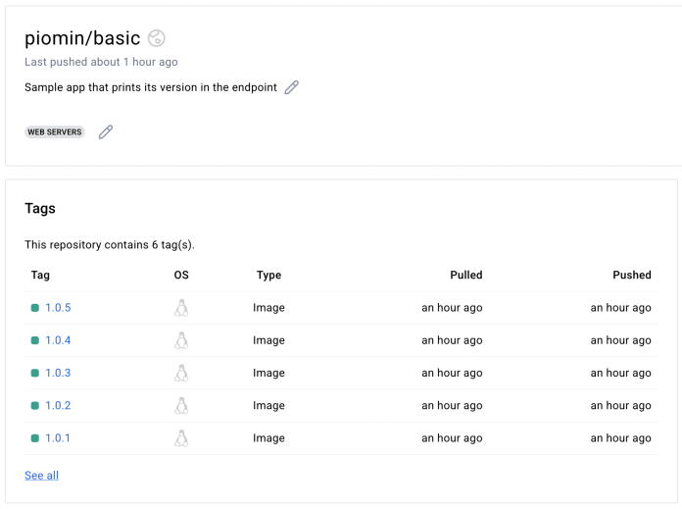Click the Pushed column header

(631, 276)
